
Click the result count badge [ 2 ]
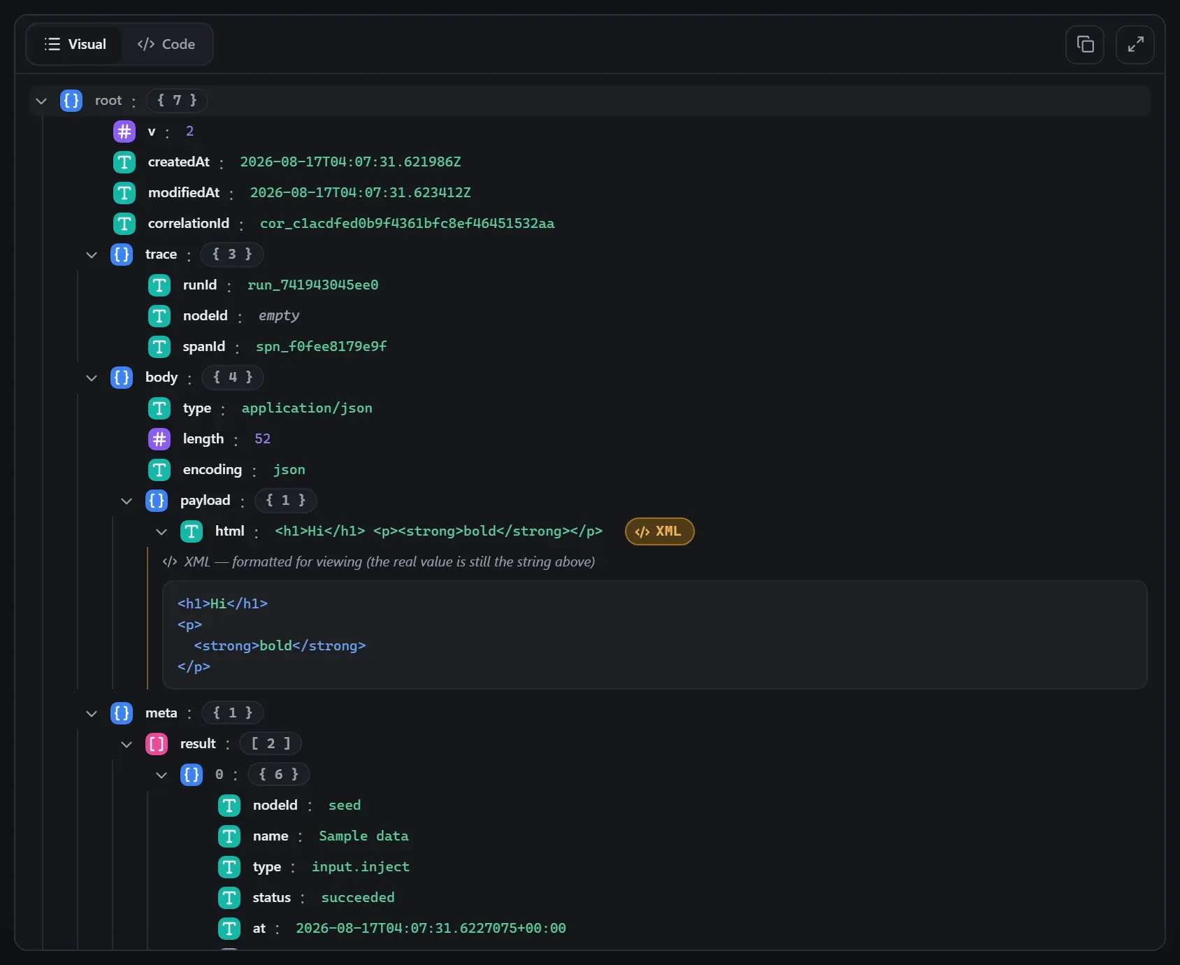pyautogui.click(x=271, y=744)
